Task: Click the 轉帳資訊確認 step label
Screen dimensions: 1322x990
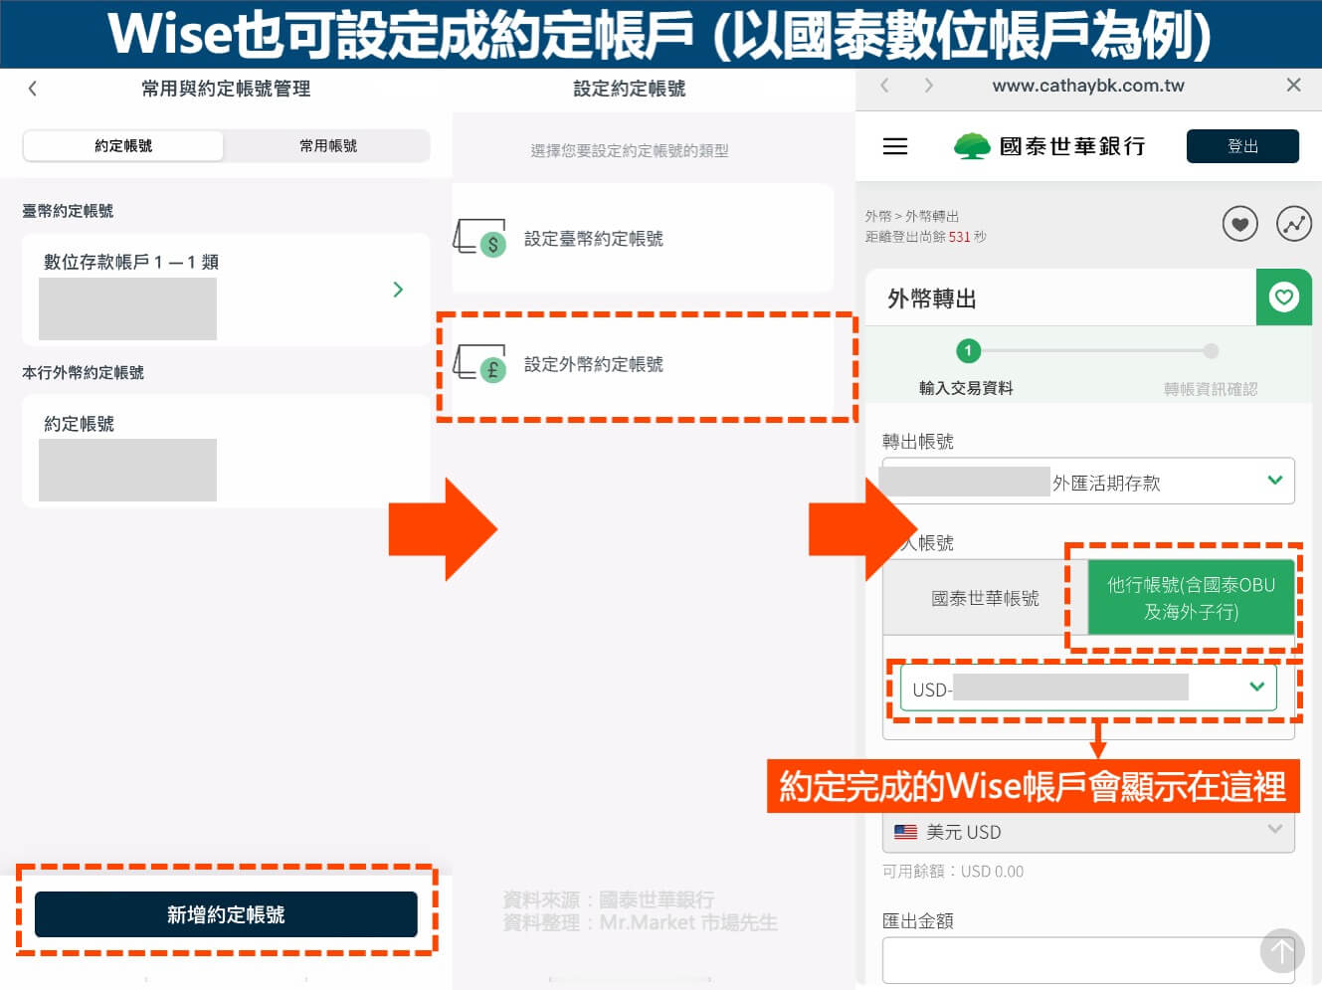Action: (x=1211, y=389)
